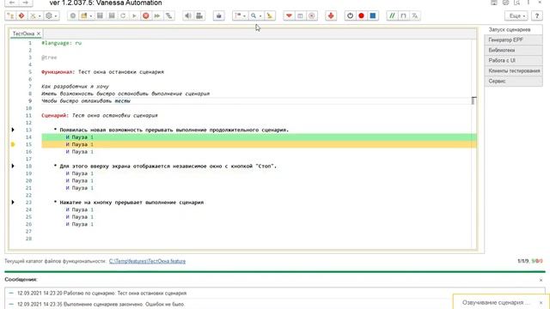Image resolution: width=550 pixels, height=309 pixels.
Task: Click the translate language icon
Action: tap(415, 15)
